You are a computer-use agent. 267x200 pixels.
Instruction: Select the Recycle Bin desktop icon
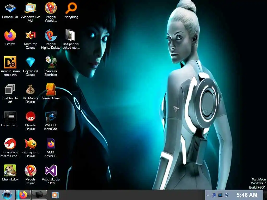click(10, 10)
